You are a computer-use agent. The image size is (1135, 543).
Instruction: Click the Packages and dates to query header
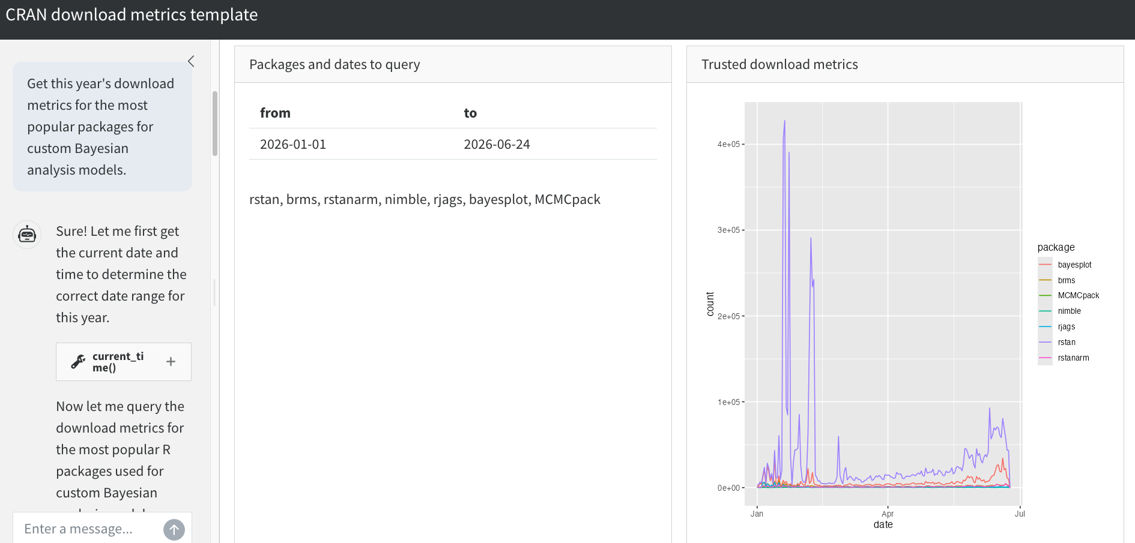pos(334,64)
